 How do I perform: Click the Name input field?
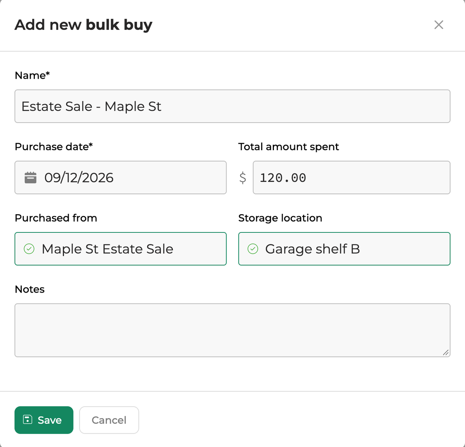coord(232,106)
